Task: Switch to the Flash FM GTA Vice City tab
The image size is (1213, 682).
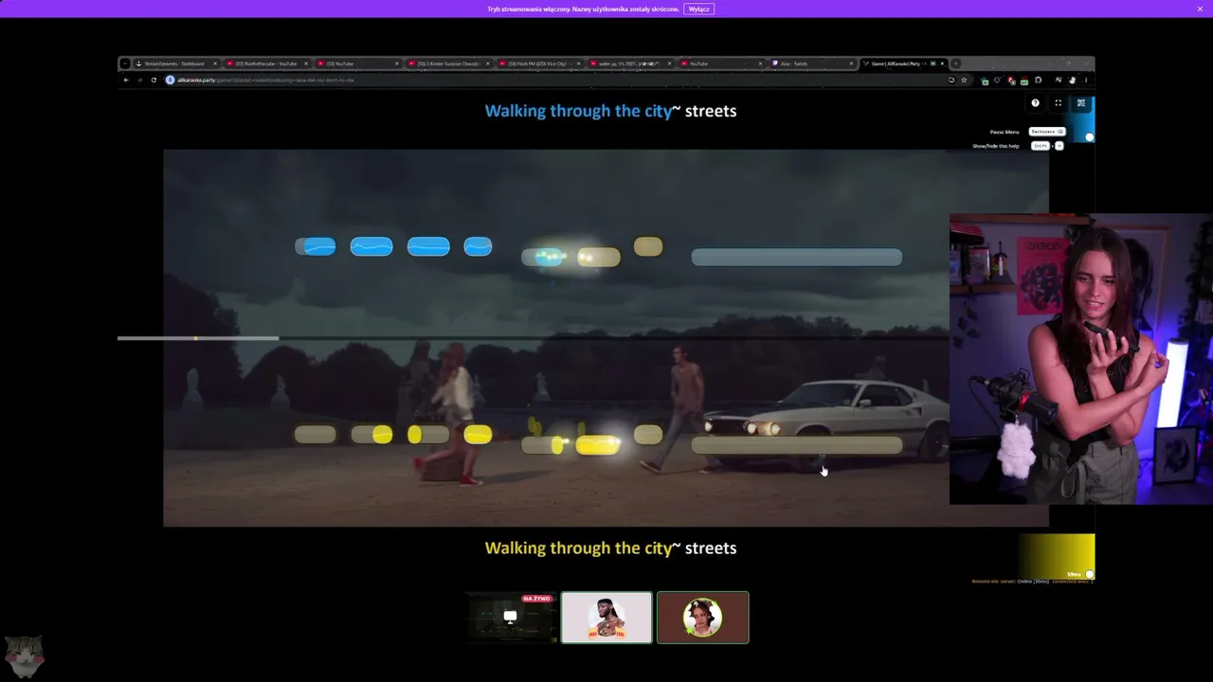Action: (540, 63)
